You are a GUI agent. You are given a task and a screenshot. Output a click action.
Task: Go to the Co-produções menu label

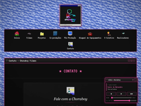tap(55, 38)
